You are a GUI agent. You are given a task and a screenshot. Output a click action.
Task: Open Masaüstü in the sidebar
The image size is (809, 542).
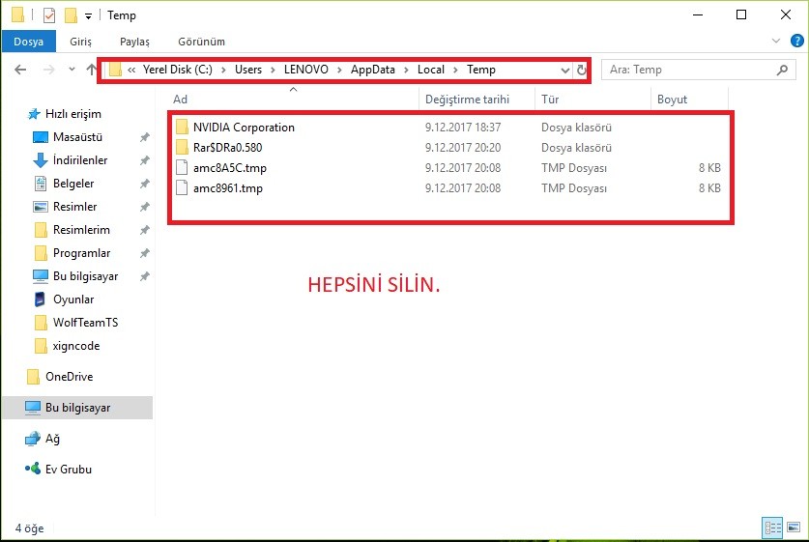[77, 137]
